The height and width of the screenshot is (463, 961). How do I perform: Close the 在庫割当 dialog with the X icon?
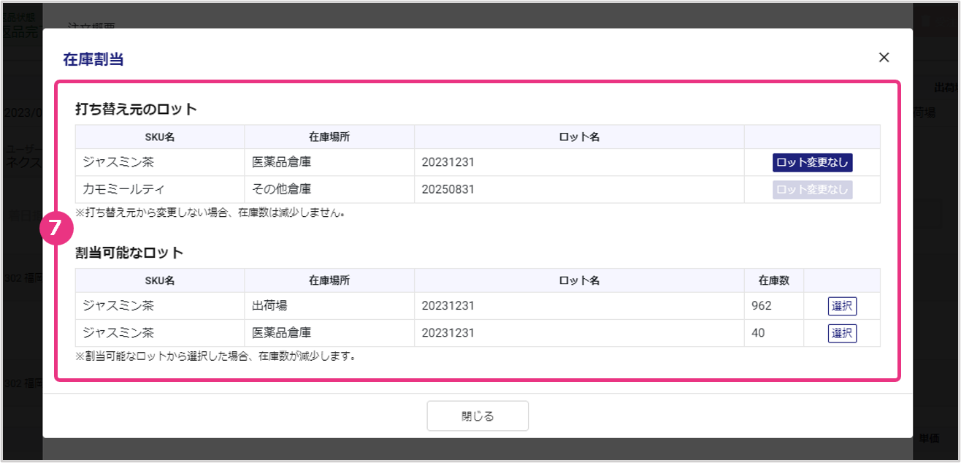[x=884, y=58]
